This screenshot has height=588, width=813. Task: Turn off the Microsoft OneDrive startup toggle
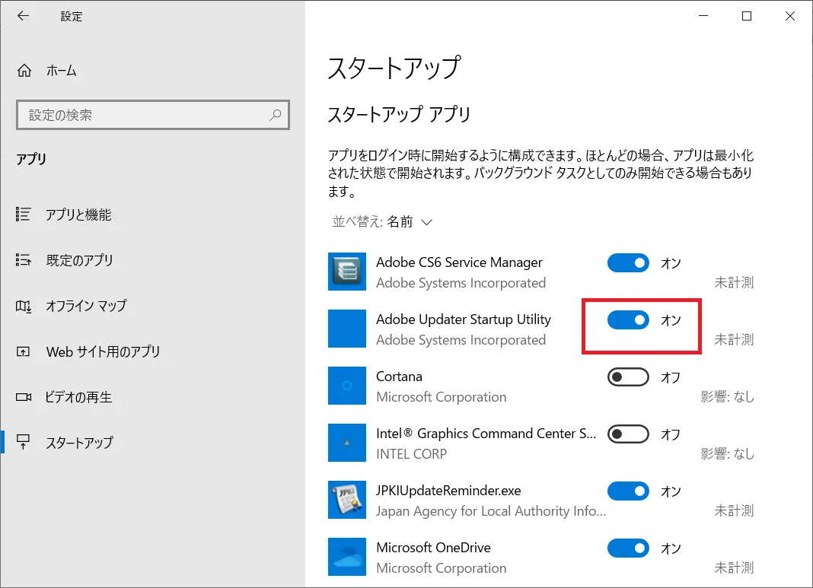click(x=628, y=548)
